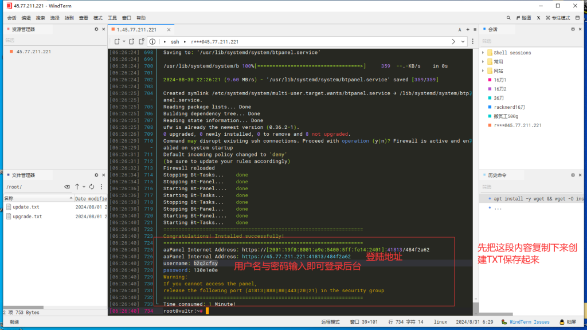The image size is (587, 330).
Task: Refresh the file manager listing
Action: pyautogui.click(x=92, y=186)
